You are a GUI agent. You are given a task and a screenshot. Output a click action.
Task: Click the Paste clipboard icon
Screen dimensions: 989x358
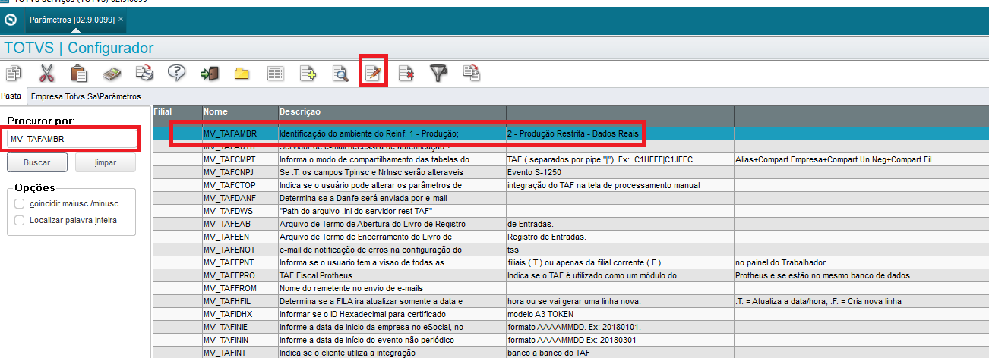tap(80, 74)
